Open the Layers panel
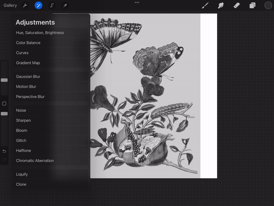 252,5
